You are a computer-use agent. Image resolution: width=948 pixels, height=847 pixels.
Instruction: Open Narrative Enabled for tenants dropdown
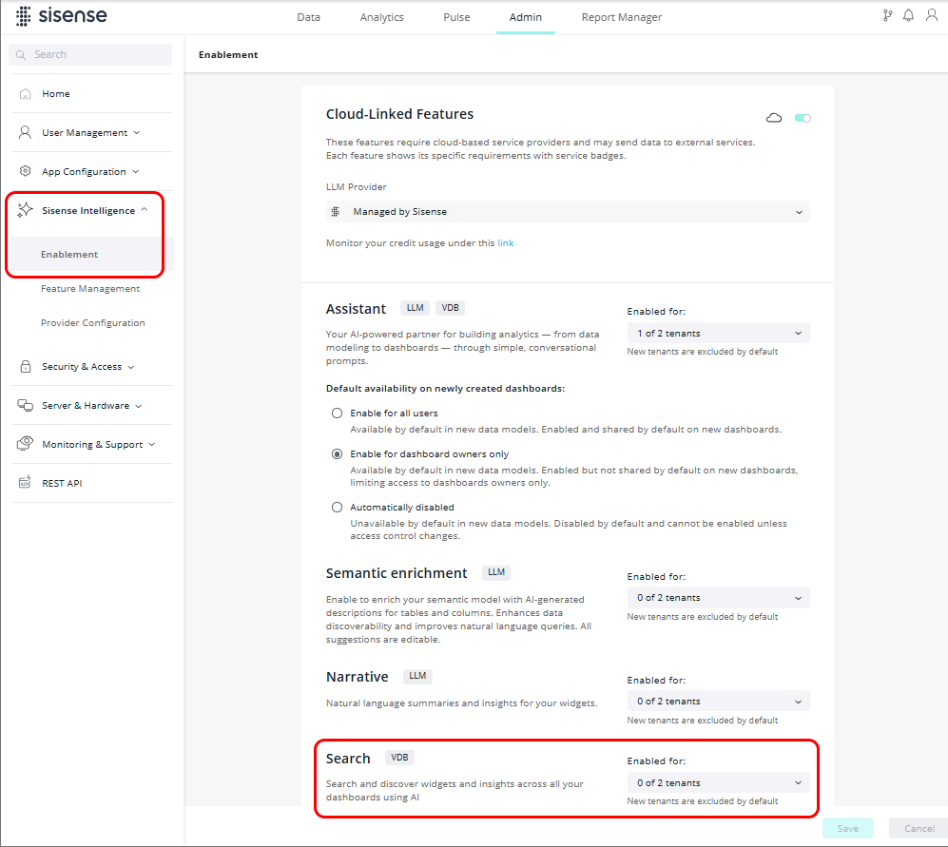tap(718, 702)
